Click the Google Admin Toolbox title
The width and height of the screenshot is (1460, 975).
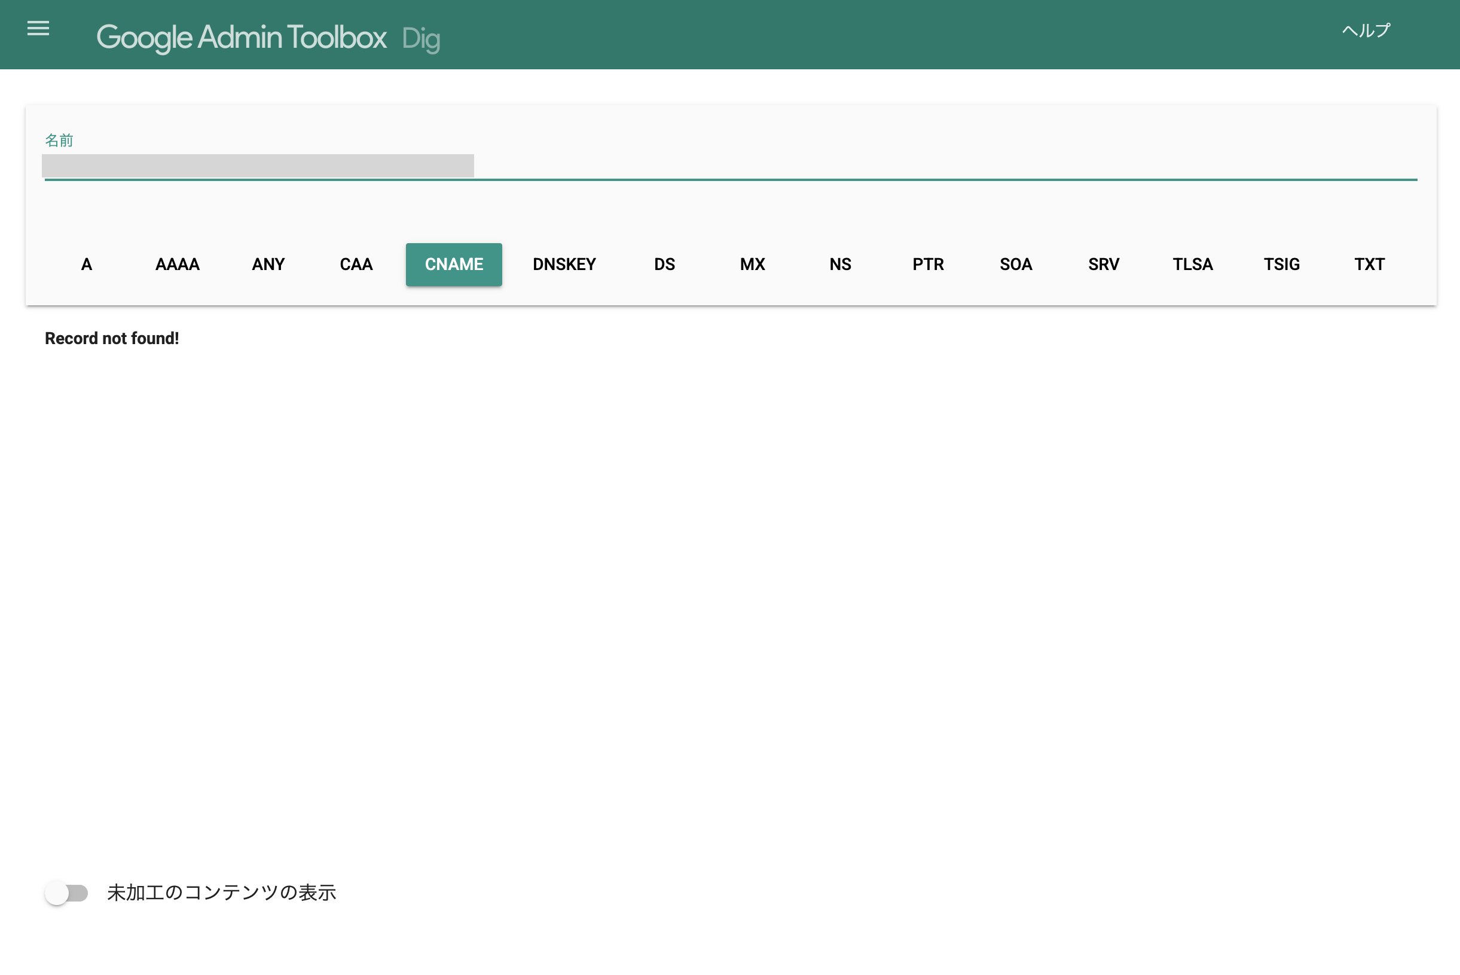242,37
